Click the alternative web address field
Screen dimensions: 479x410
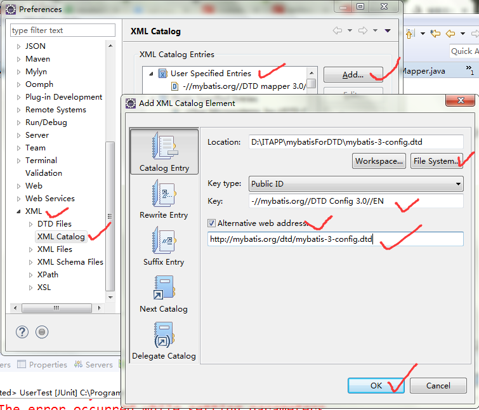click(x=336, y=239)
